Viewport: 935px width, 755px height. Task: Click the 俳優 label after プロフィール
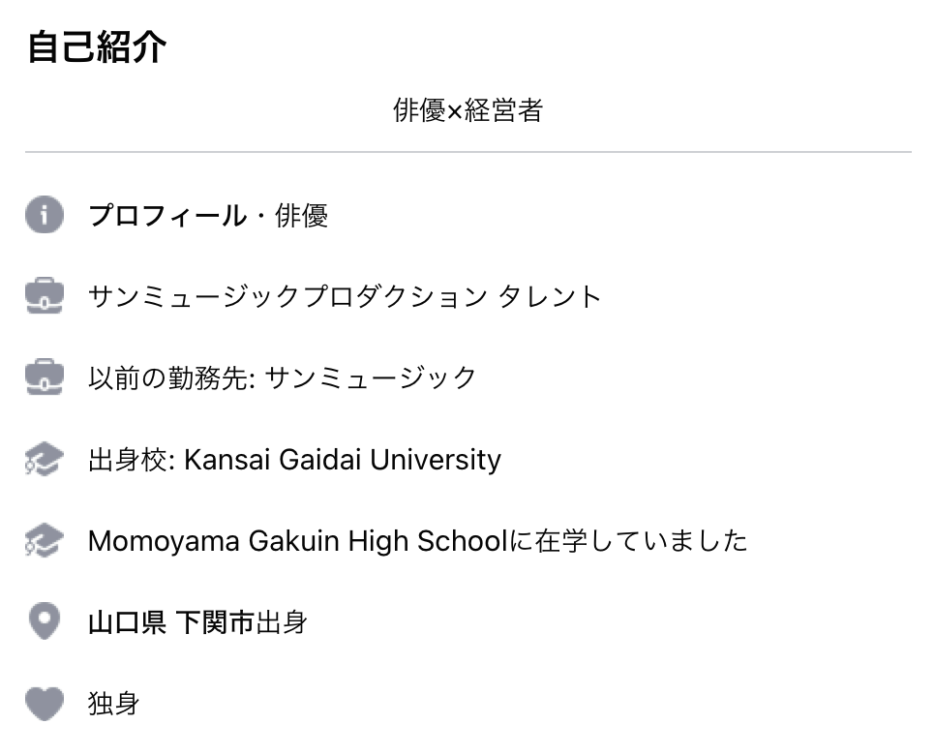(301, 215)
